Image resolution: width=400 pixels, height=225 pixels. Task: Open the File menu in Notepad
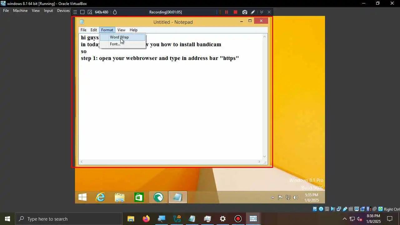(83, 30)
